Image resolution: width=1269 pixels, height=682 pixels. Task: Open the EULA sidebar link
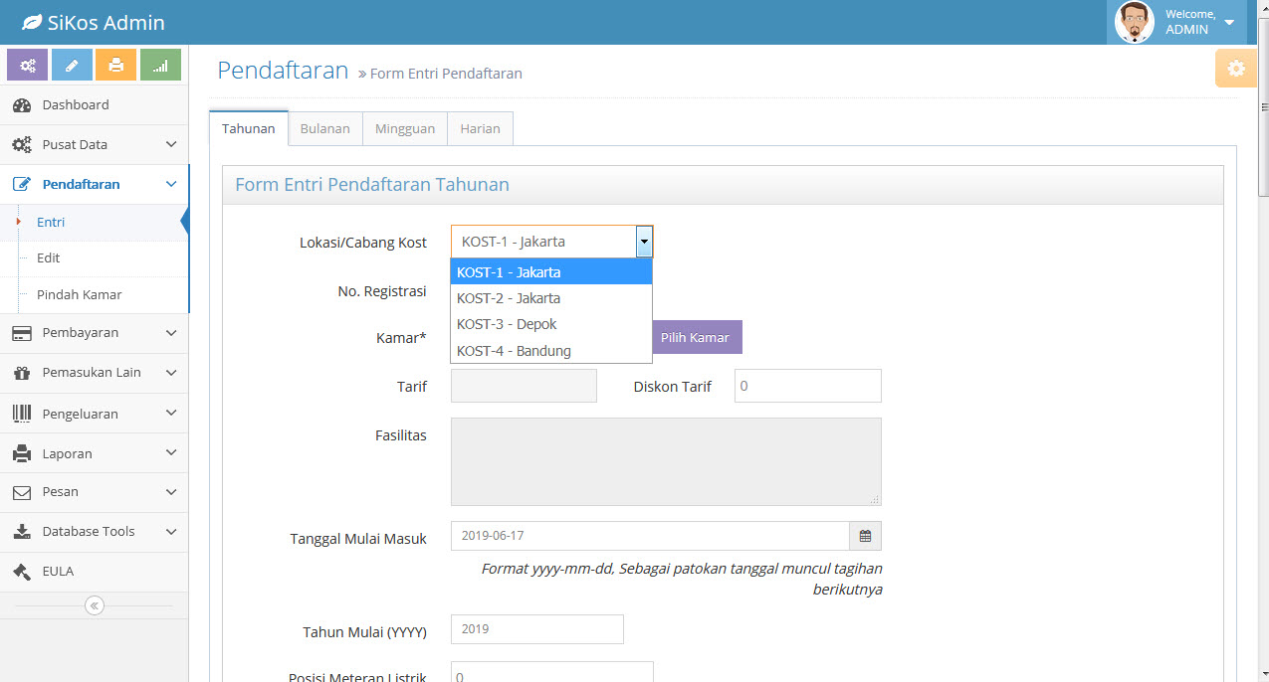click(x=94, y=572)
